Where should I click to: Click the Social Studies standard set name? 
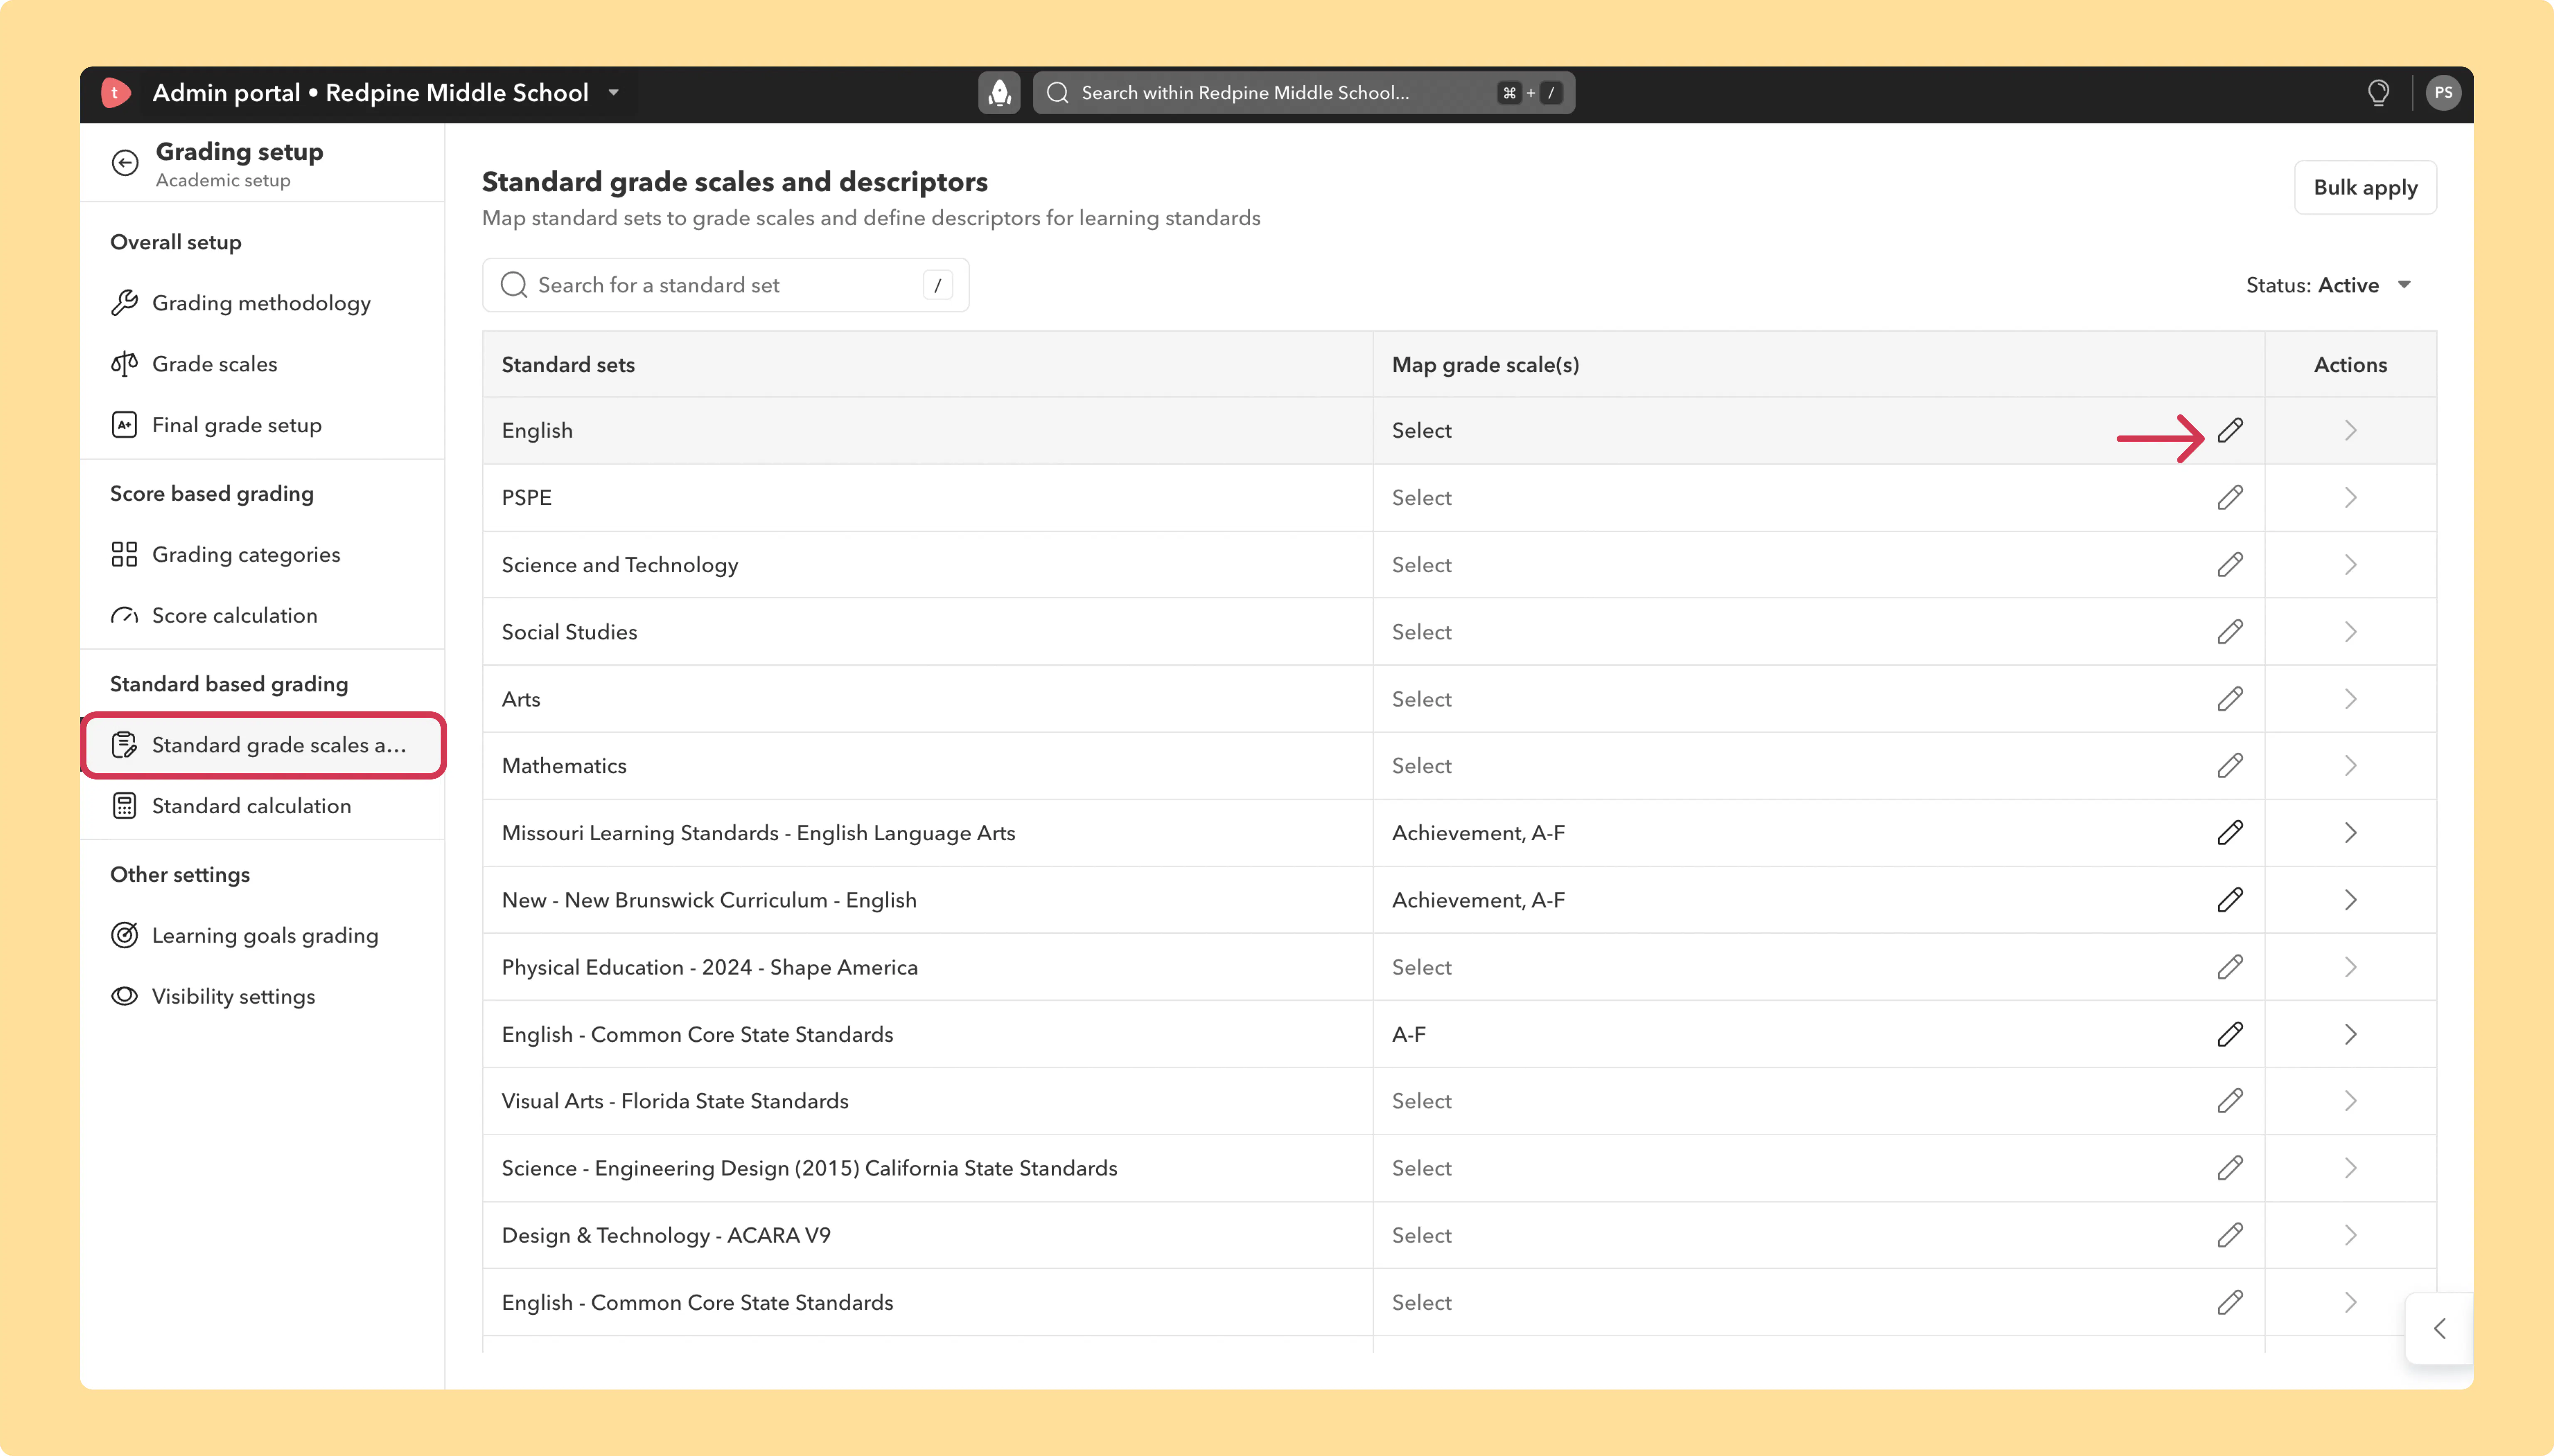(x=569, y=631)
